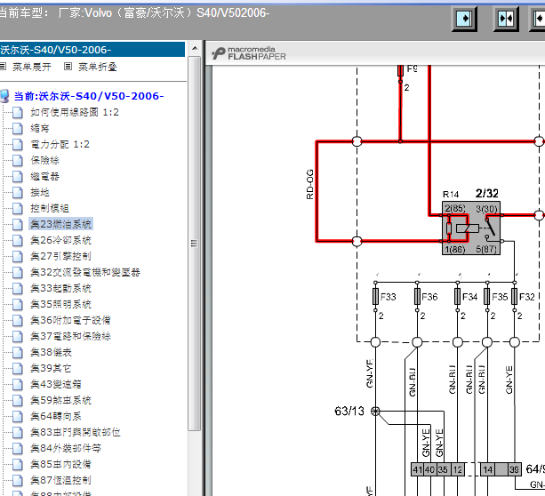545x496 pixels.
Task: Open 集43變速箱 transmission entry
Action: coord(56,384)
